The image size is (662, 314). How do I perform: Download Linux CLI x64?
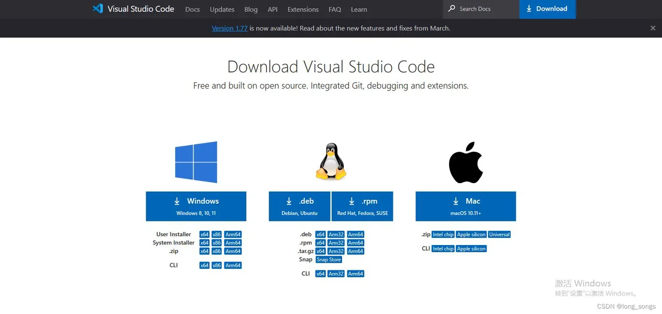click(321, 274)
